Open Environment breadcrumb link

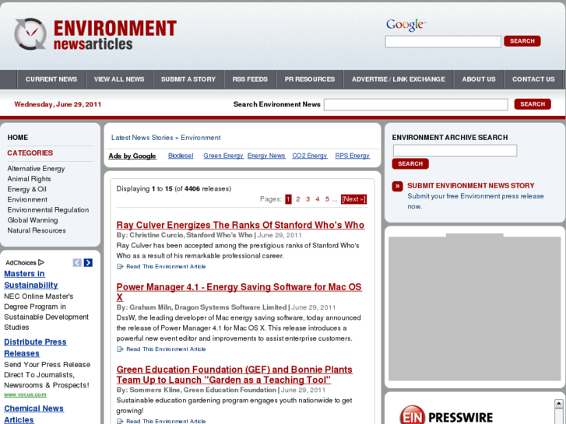click(x=201, y=138)
